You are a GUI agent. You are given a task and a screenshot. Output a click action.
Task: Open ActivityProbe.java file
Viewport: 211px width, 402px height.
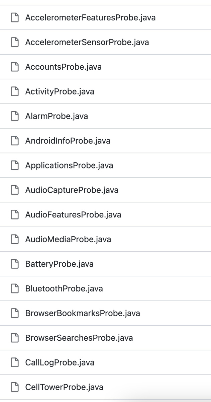pos(60,91)
